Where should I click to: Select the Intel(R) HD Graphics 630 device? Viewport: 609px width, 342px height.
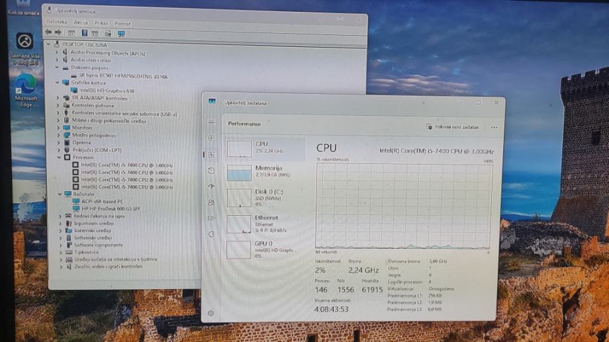pos(107,91)
